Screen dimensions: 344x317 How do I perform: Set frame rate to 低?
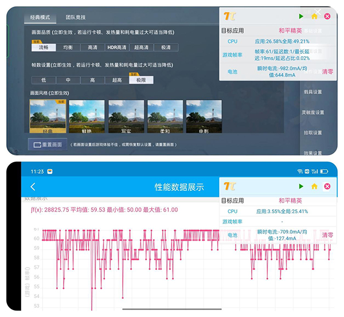click(x=44, y=80)
